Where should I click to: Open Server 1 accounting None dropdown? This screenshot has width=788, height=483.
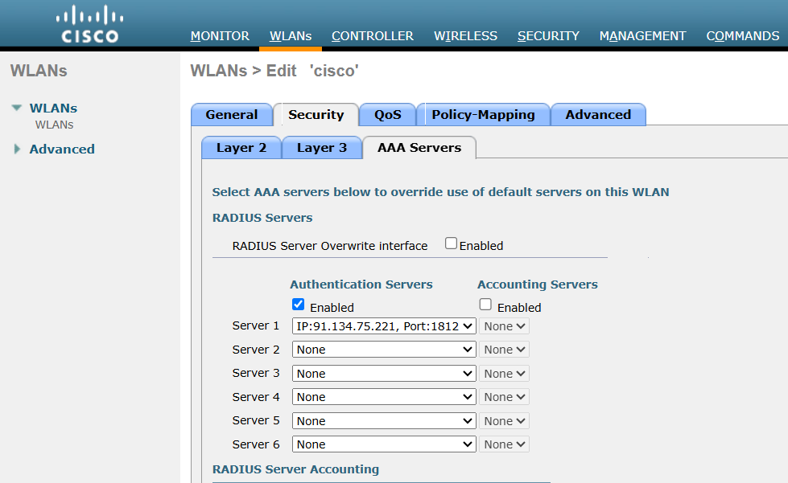coord(504,326)
